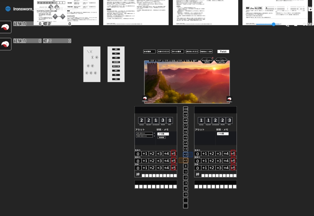Click the hawk token at bottom-left of the map

(x=144, y=98)
